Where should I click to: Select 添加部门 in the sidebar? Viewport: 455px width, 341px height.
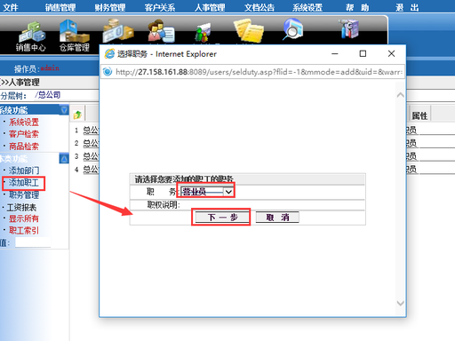tap(24, 170)
